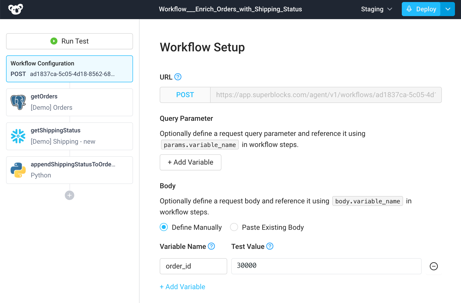The image size is (461, 303).
Task: Click the Test Value help icon
Action: pos(270,246)
